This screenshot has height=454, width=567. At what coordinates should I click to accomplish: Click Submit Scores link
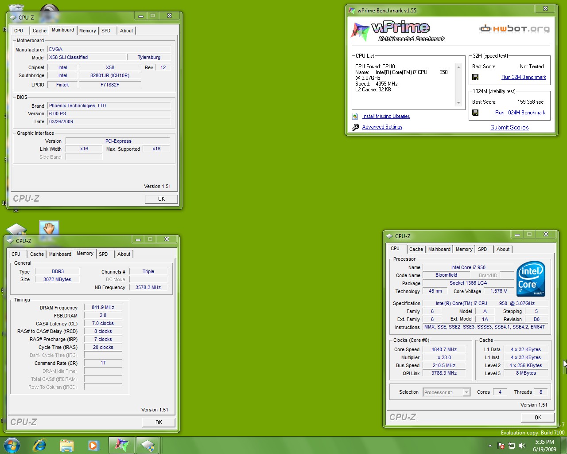coord(509,127)
